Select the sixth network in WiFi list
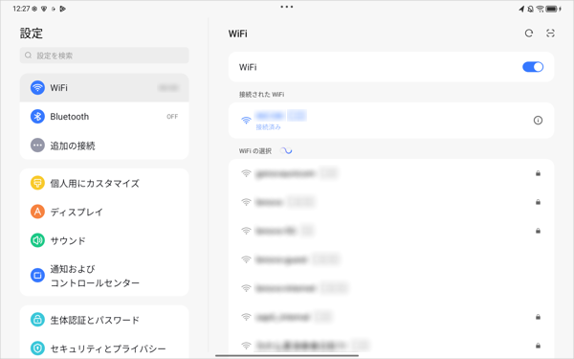The image size is (574, 359). [x=391, y=317]
